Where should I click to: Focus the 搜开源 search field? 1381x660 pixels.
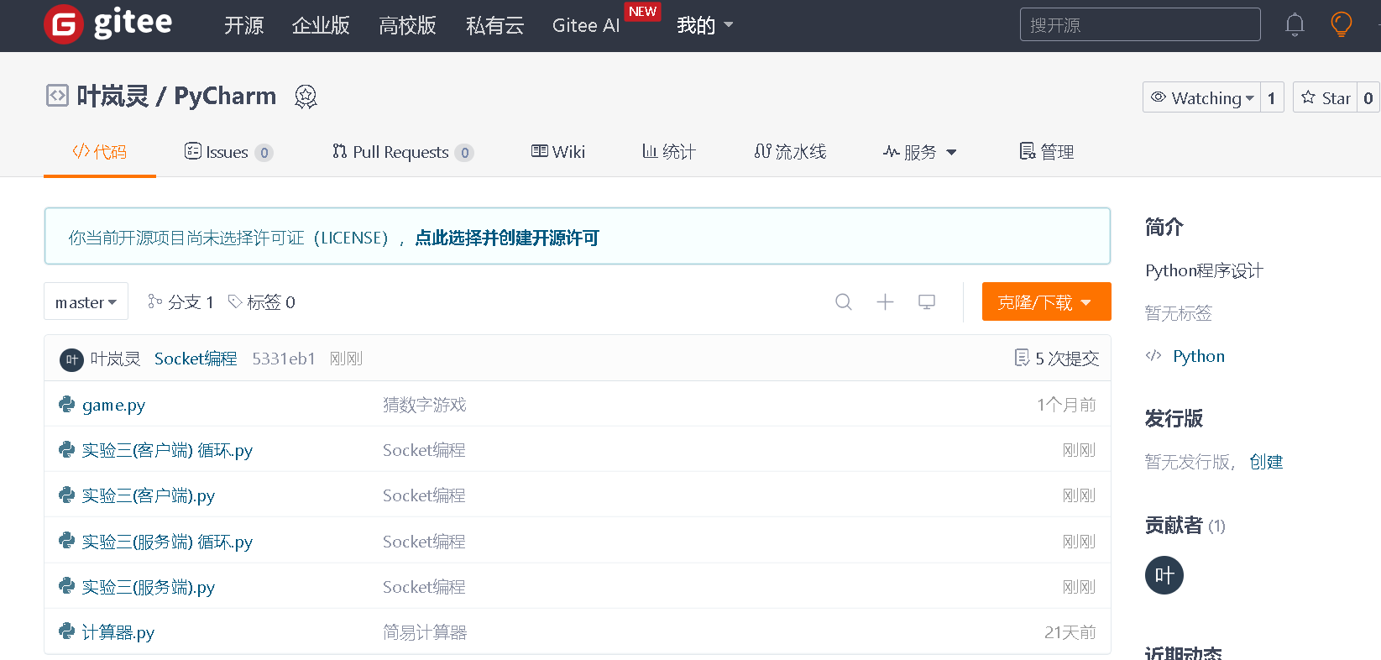click(x=1140, y=24)
